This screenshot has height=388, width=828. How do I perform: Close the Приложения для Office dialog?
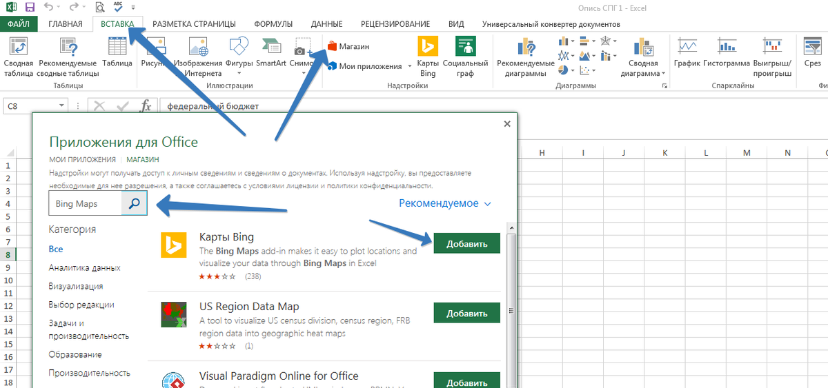[507, 124]
